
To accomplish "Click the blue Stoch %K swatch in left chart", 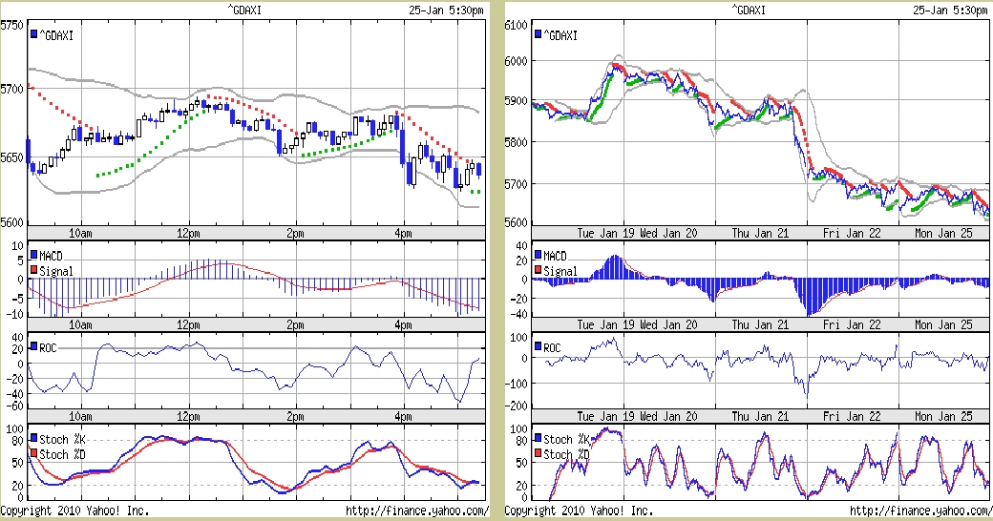I will point(33,439).
